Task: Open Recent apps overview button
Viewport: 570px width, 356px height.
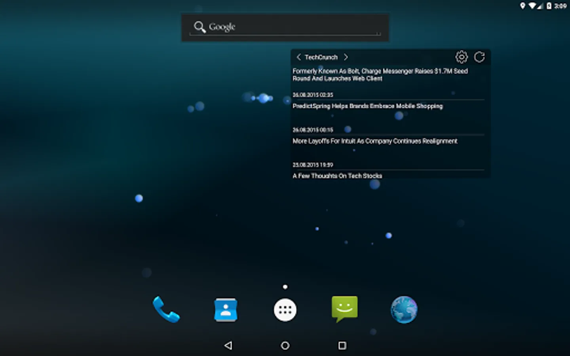Action: pyautogui.click(x=342, y=345)
